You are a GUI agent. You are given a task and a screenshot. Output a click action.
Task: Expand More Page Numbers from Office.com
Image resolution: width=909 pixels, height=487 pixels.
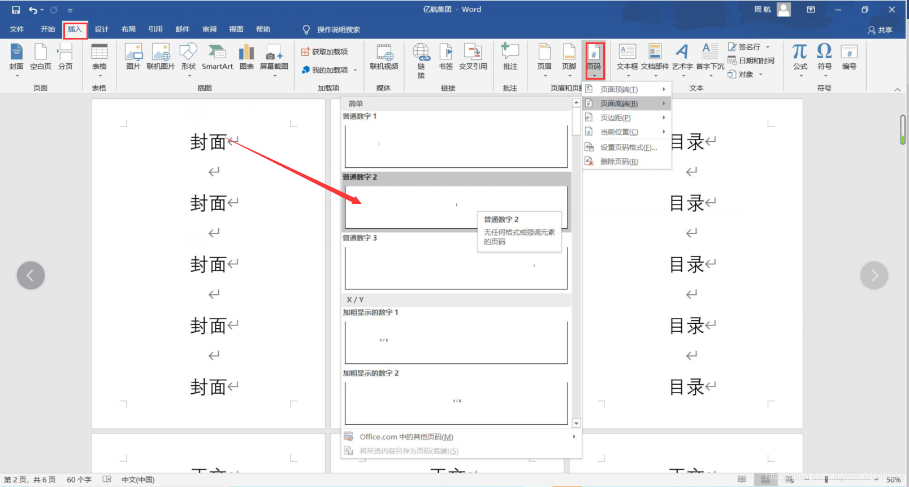coord(461,437)
